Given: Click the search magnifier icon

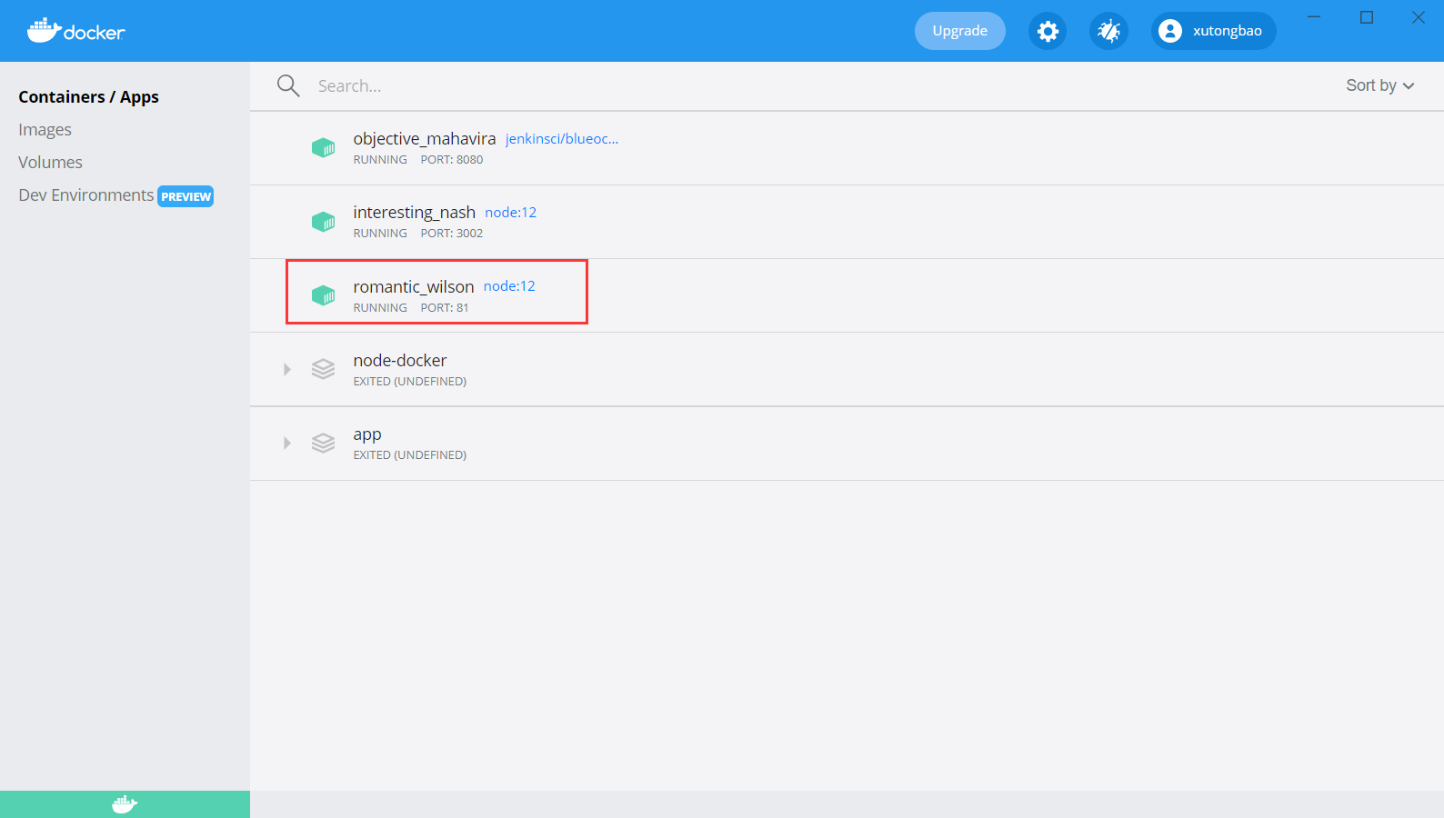Looking at the screenshot, I should pos(288,85).
